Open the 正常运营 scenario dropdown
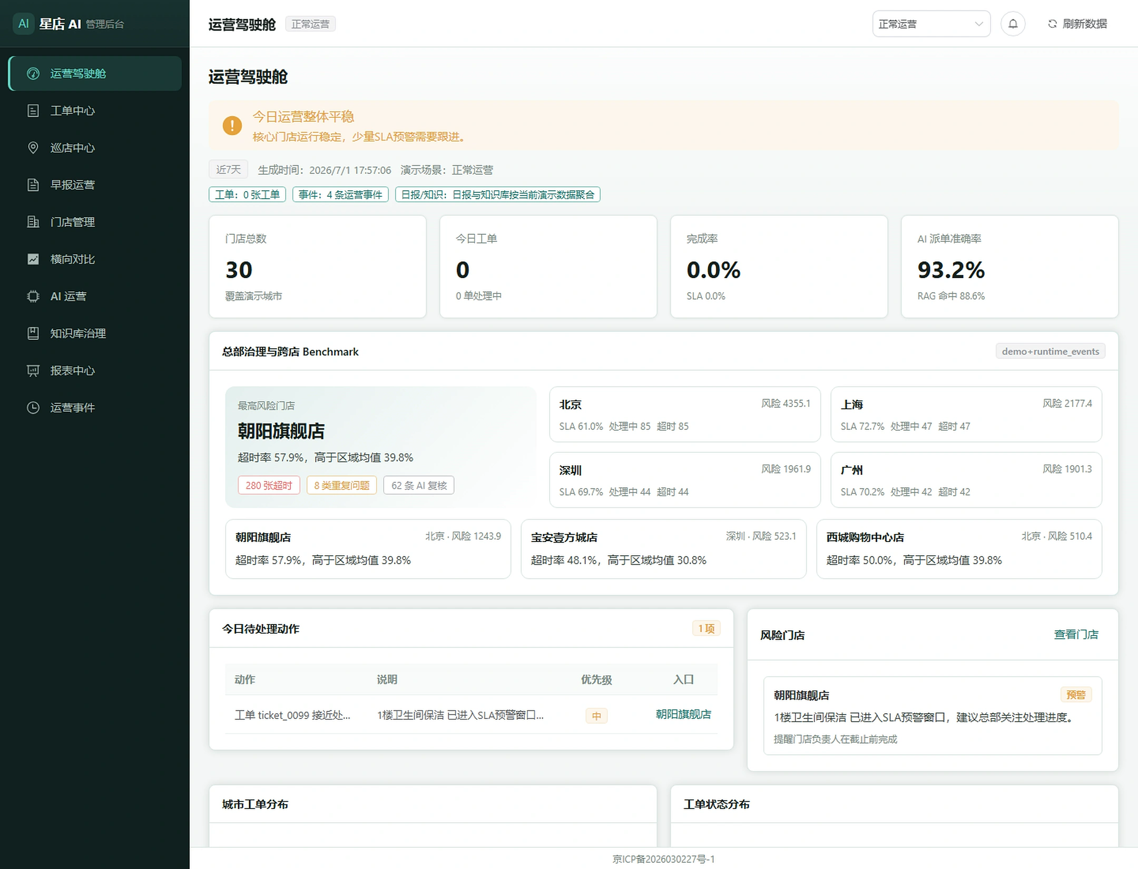 point(931,24)
